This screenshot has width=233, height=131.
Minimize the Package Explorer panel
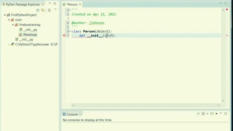pos(50,3)
